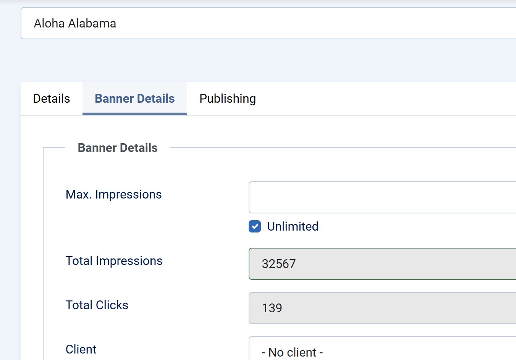Click the white checkmark inside the Unlimited box
This screenshot has height=360, width=516.
pyautogui.click(x=255, y=226)
